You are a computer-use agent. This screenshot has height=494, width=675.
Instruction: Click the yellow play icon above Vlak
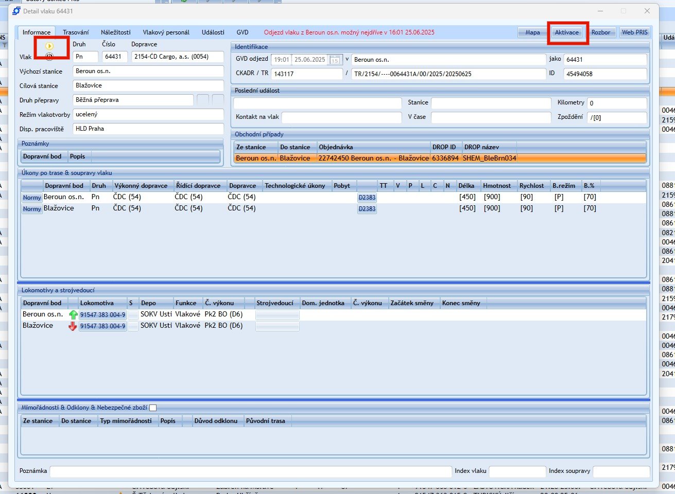tap(50, 46)
